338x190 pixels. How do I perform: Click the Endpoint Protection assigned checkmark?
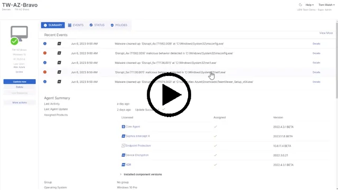215,146
